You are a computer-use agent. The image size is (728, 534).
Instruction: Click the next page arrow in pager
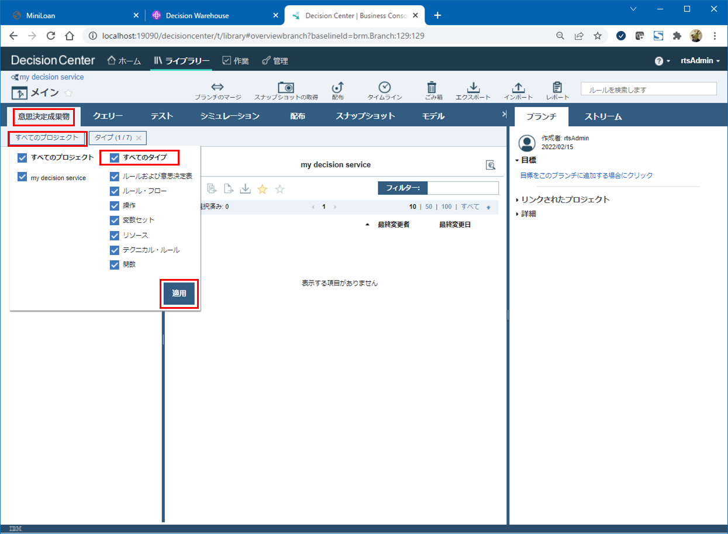335,207
